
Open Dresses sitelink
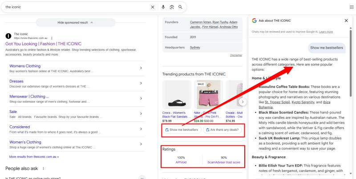[16, 81]
